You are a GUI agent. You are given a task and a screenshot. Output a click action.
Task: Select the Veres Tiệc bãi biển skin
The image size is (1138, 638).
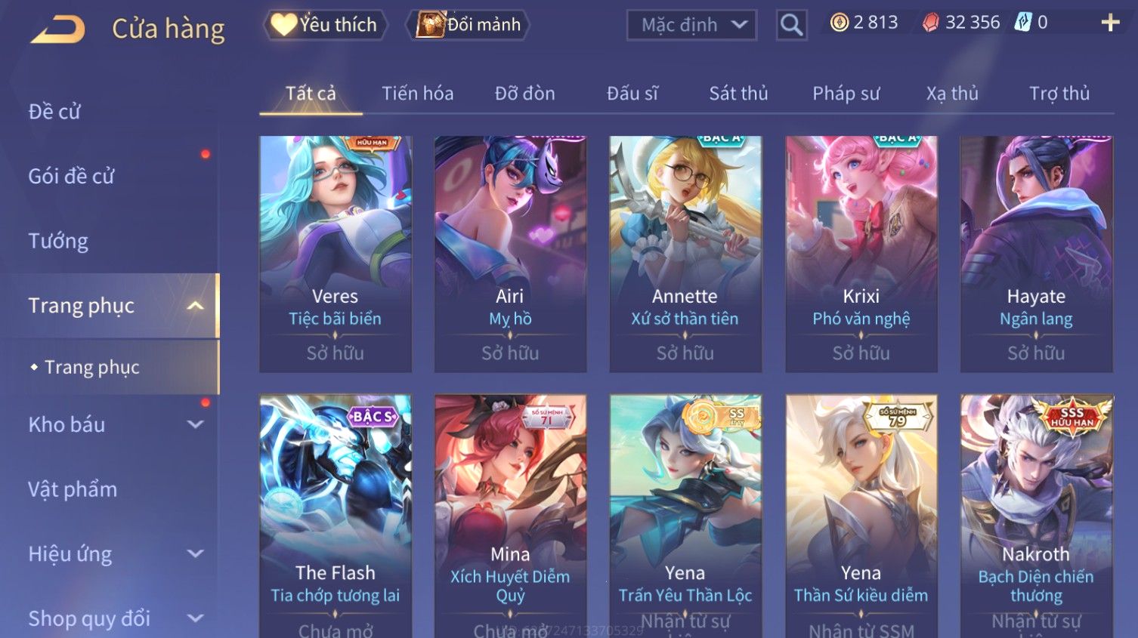point(336,254)
